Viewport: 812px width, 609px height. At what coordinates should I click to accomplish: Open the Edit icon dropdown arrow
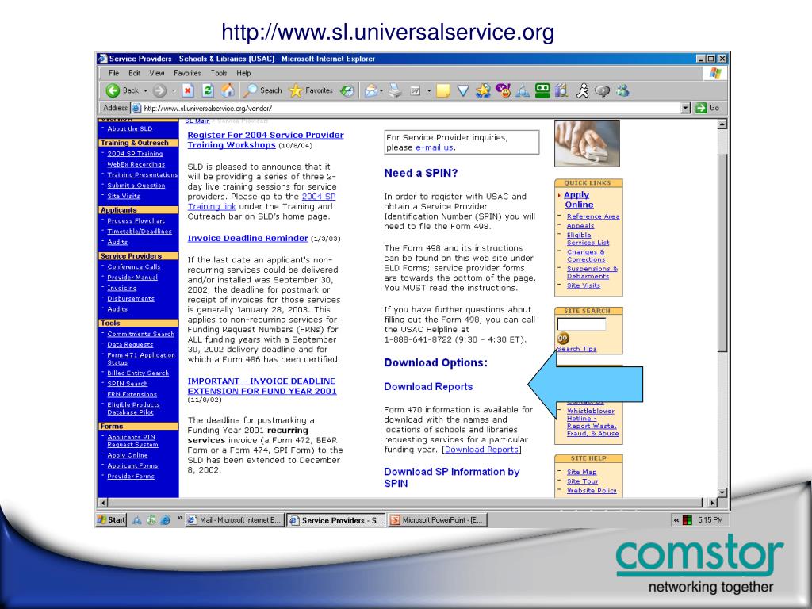[x=429, y=90]
